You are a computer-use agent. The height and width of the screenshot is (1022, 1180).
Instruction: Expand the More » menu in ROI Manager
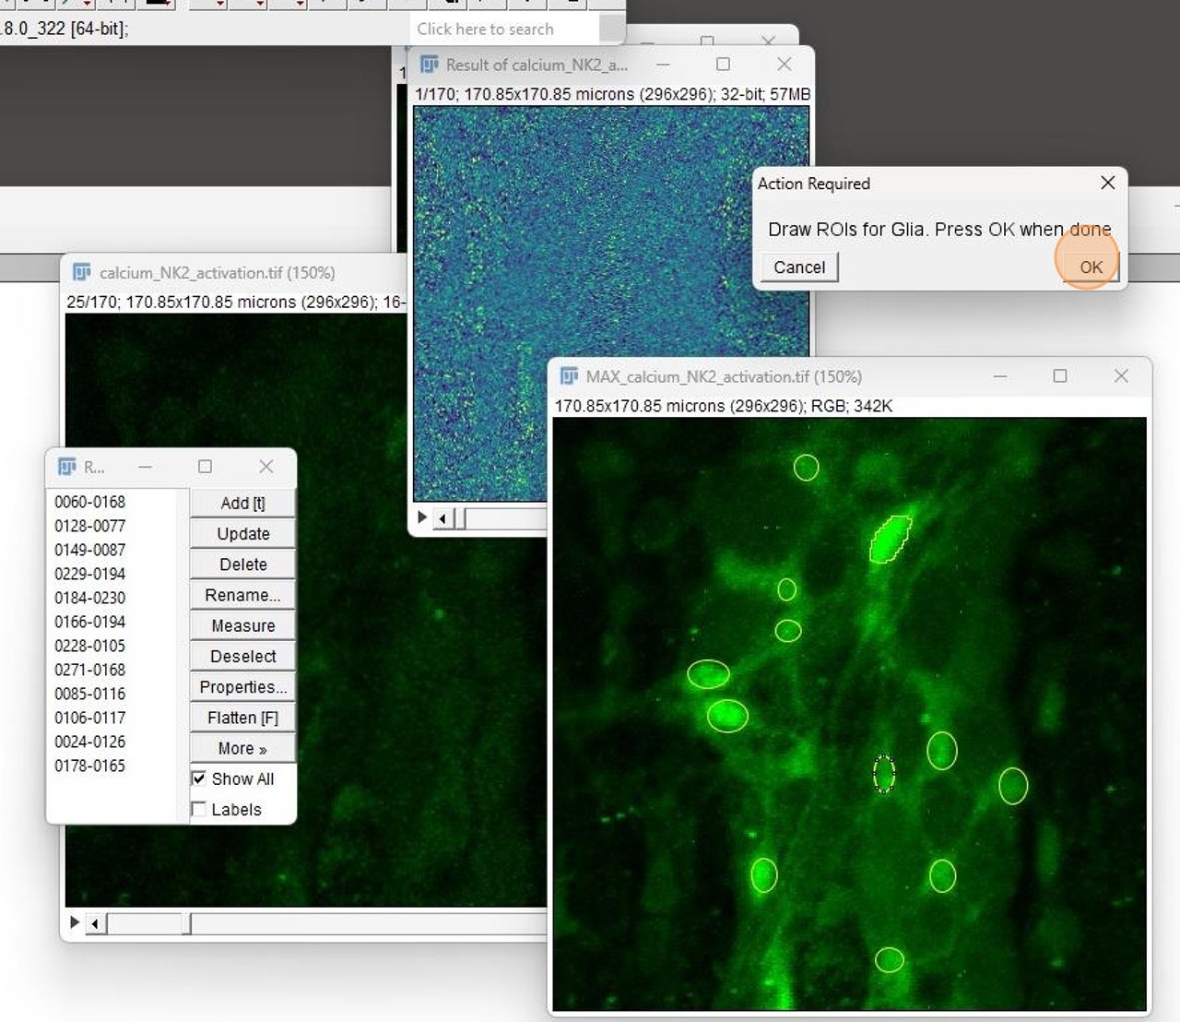[242, 748]
